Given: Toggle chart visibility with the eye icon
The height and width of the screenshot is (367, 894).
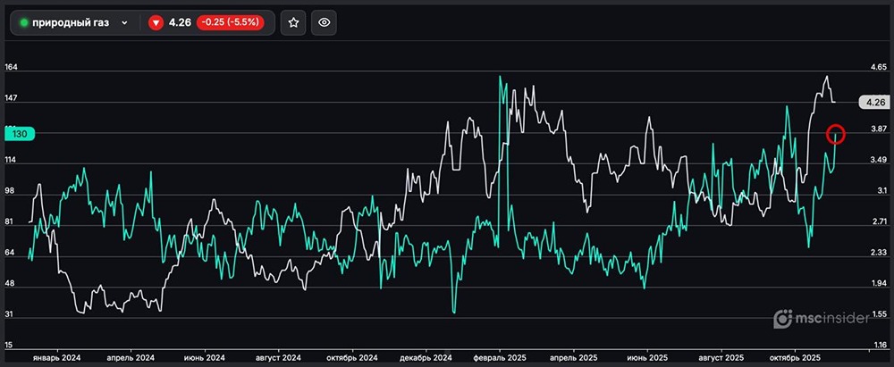Looking at the screenshot, I should pos(324,23).
